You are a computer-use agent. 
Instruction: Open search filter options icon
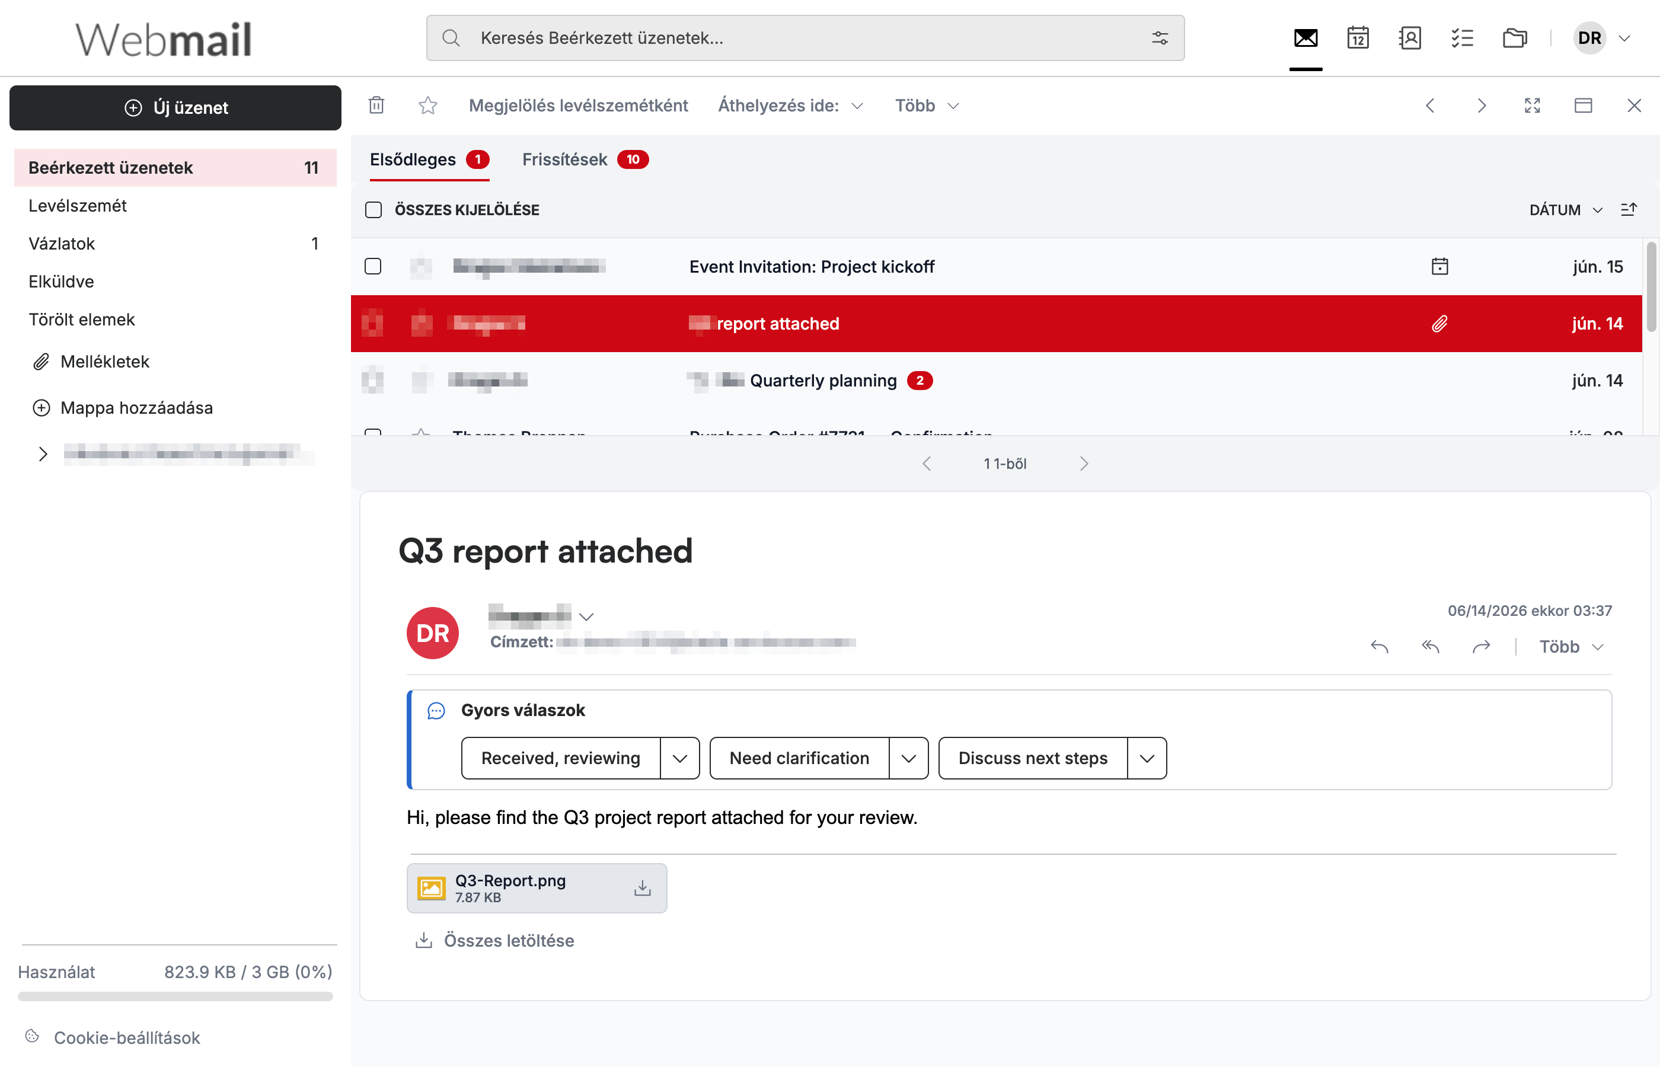pos(1160,38)
